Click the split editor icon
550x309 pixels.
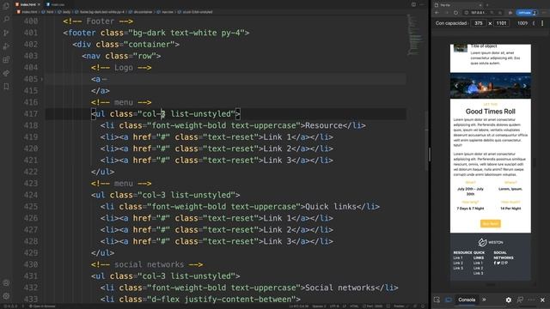413,4
